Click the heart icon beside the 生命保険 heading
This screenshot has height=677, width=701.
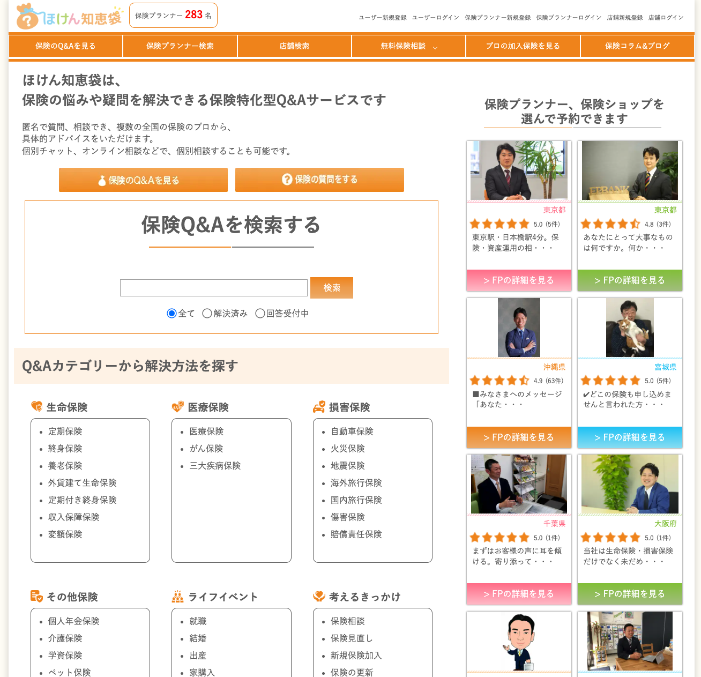pyautogui.click(x=36, y=407)
